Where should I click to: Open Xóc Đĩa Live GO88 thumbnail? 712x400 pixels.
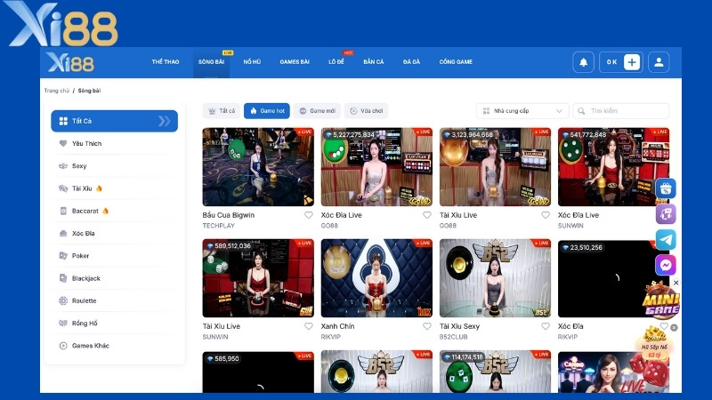(x=376, y=167)
